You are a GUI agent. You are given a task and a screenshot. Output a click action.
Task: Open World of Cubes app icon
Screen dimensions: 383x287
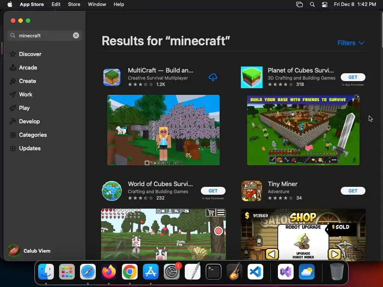point(112,191)
